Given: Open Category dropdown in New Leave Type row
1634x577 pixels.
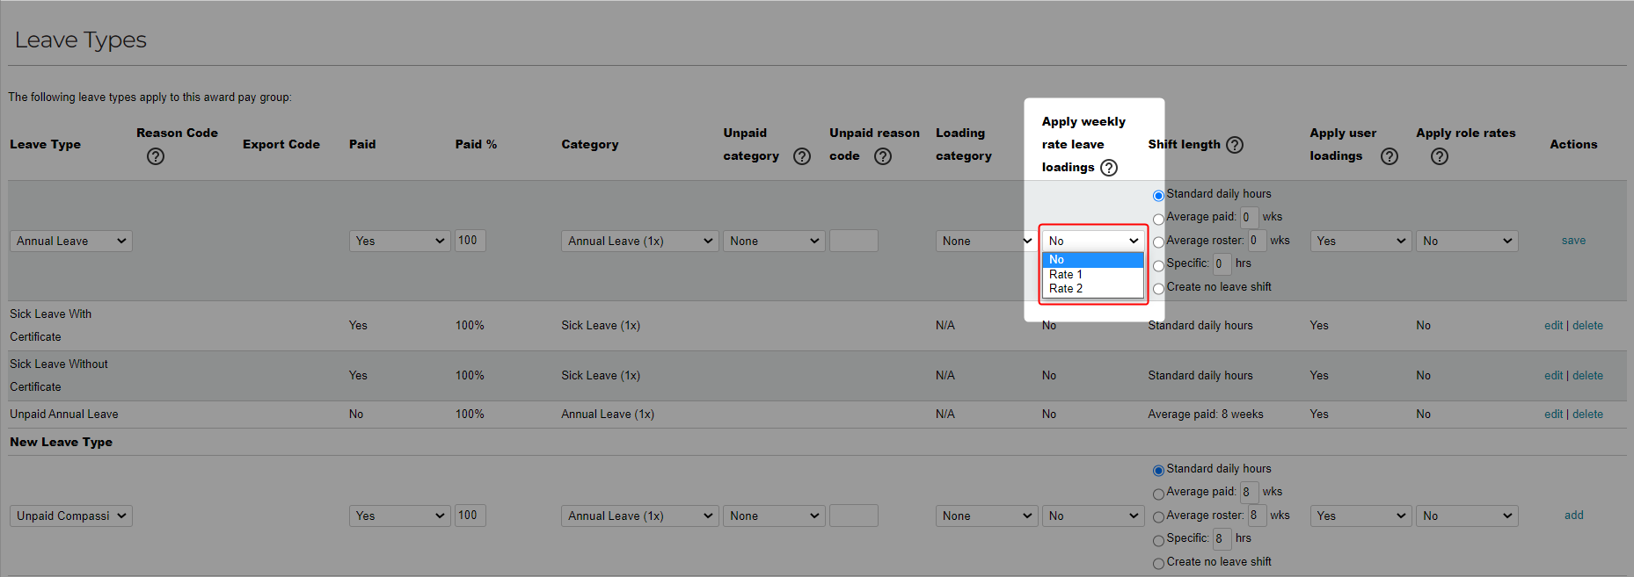Looking at the screenshot, I should pyautogui.click(x=640, y=516).
